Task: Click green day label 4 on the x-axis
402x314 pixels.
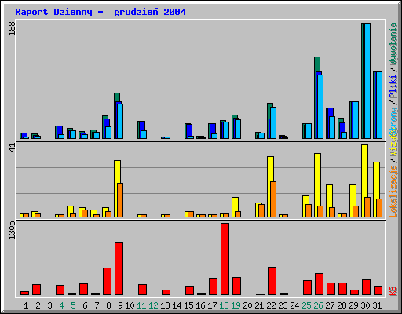Action: [61, 305]
